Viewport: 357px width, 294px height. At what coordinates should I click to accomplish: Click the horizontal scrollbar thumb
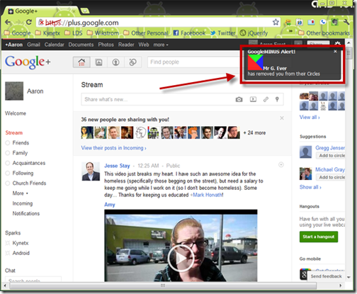(x=163, y=285)
